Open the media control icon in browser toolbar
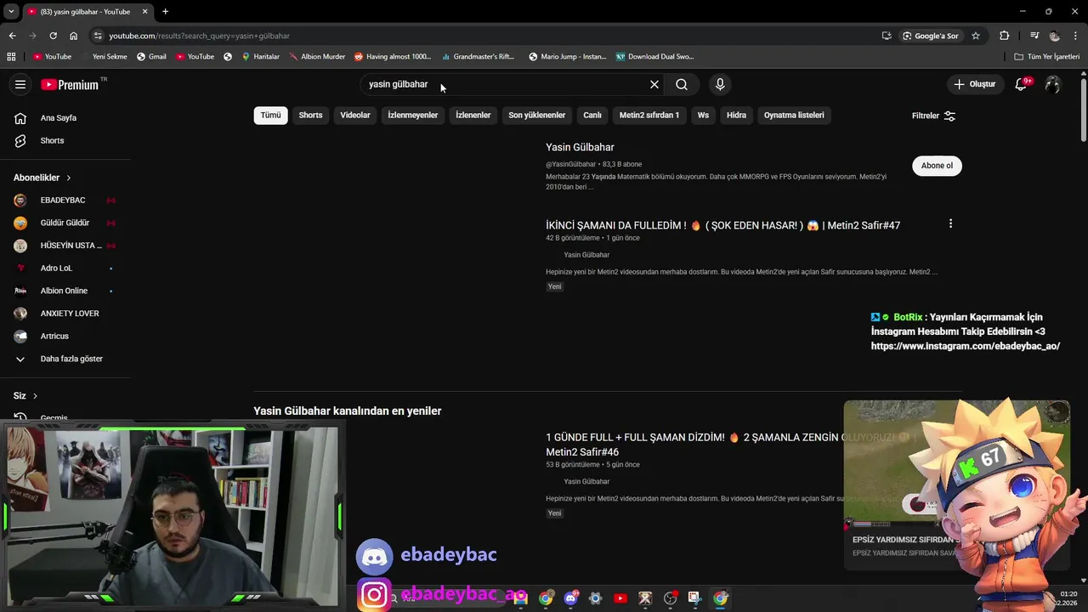The image size is (1088, 612). click(x=1034, y=36)
